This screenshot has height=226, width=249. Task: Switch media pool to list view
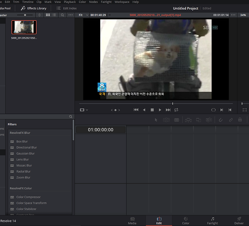tap(54, 15)
